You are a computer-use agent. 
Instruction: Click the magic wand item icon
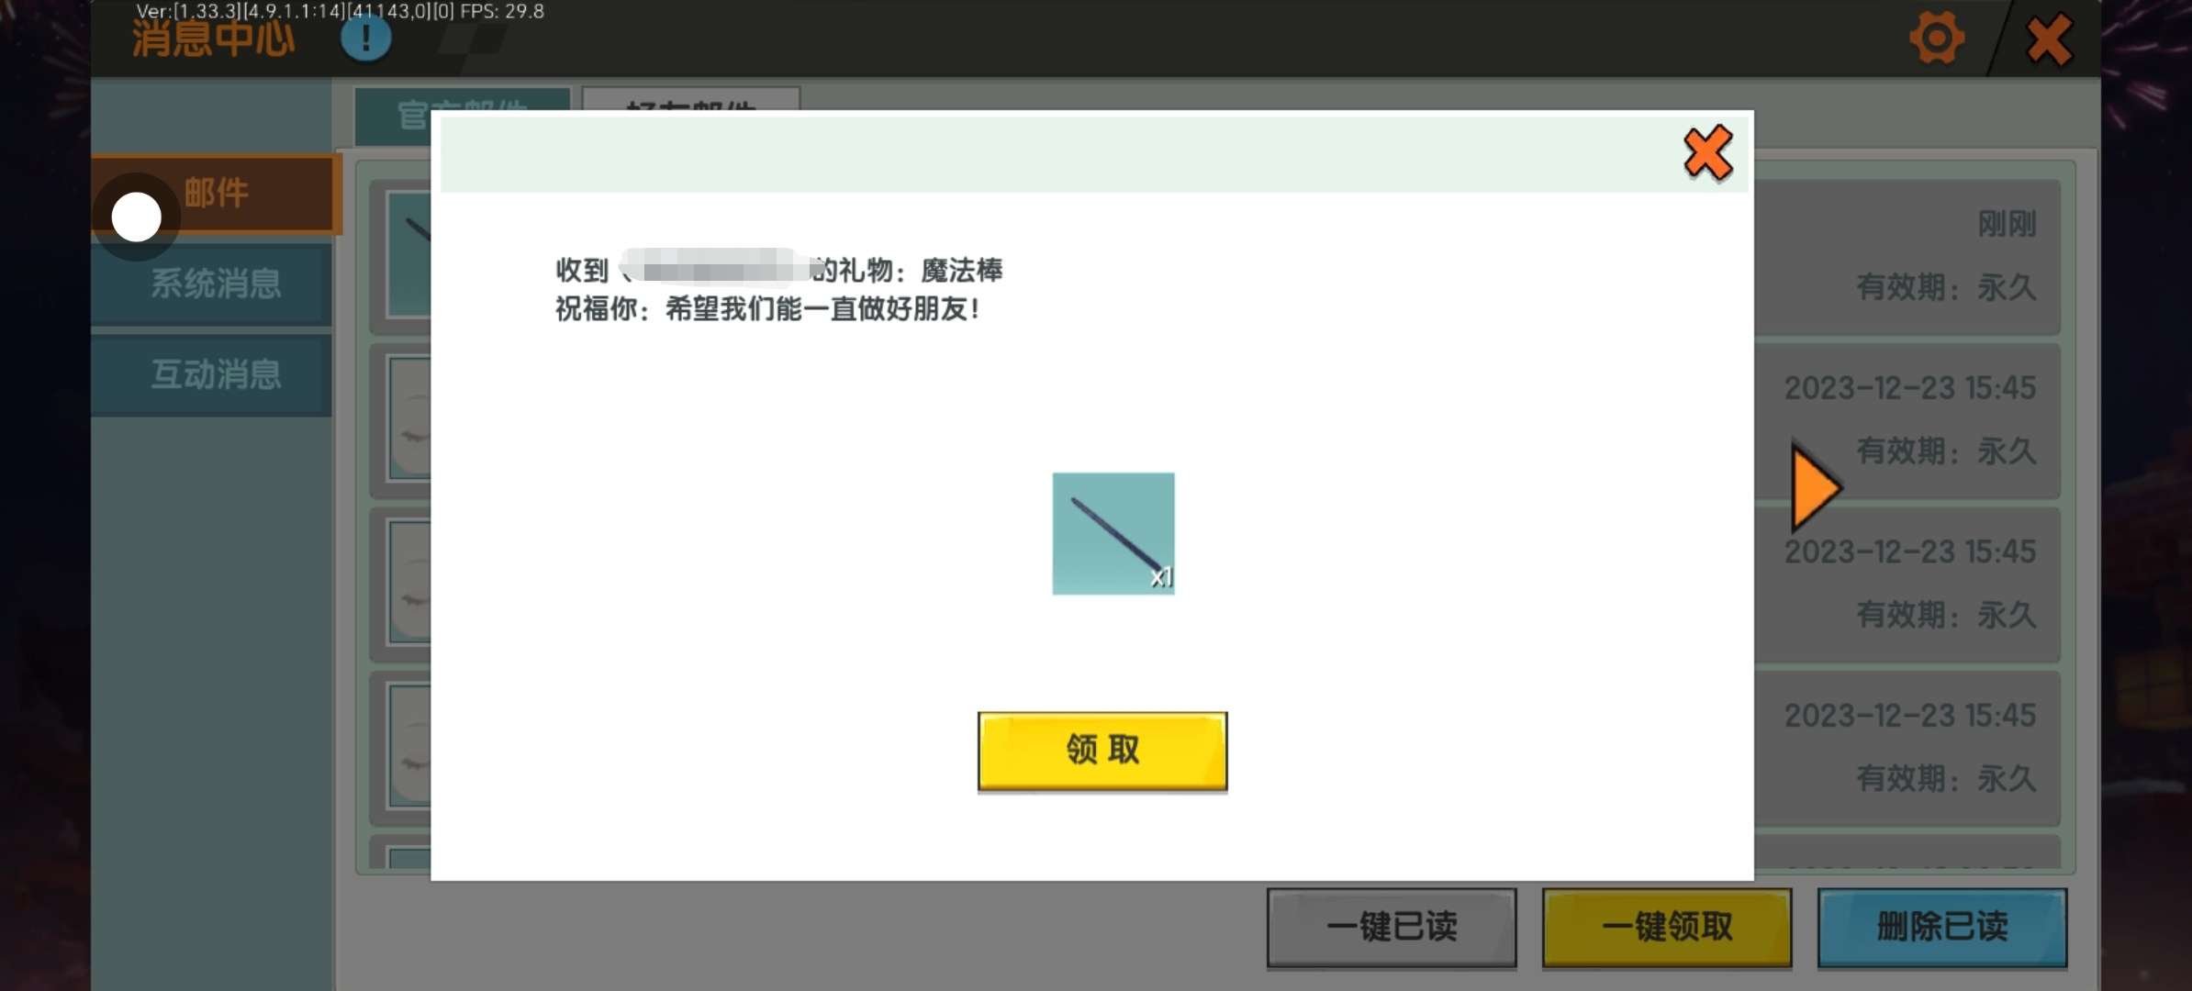click(1113, 533)
